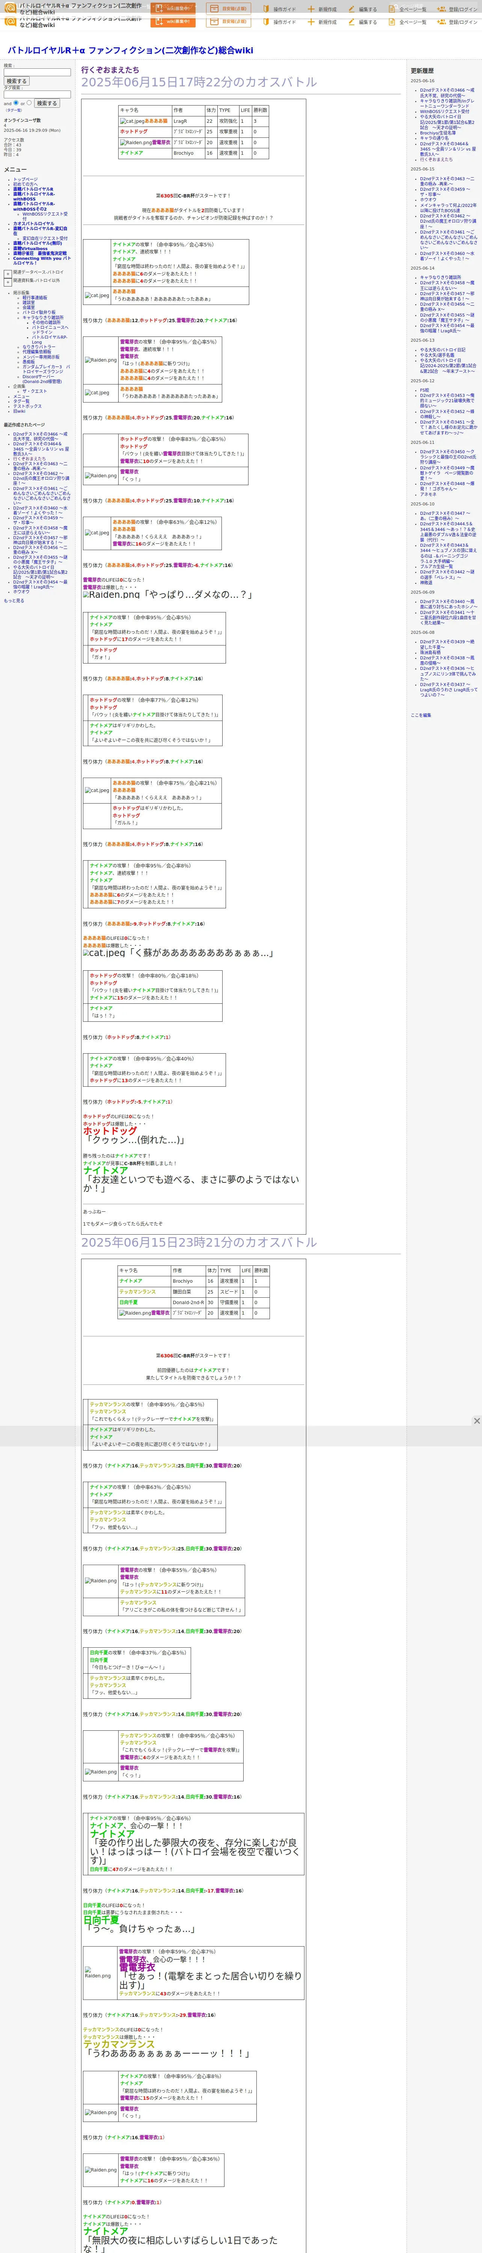Close the banner ad with the X button
The image size is (482, 2253).
(x=477, y=1421)
